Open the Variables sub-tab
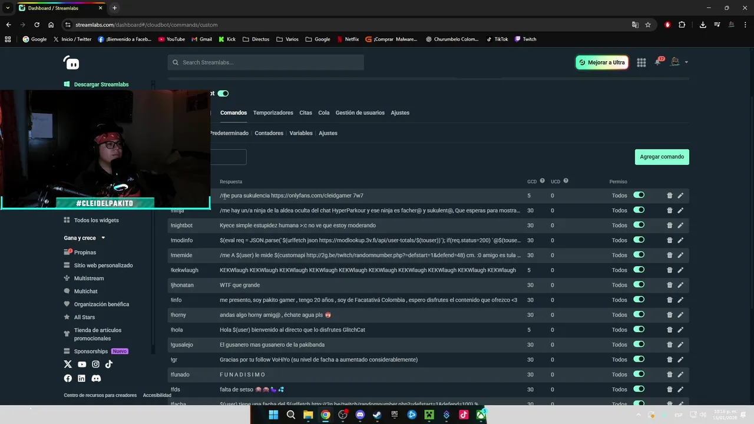Viewport: 754px width, 424px height. point(301,133)
